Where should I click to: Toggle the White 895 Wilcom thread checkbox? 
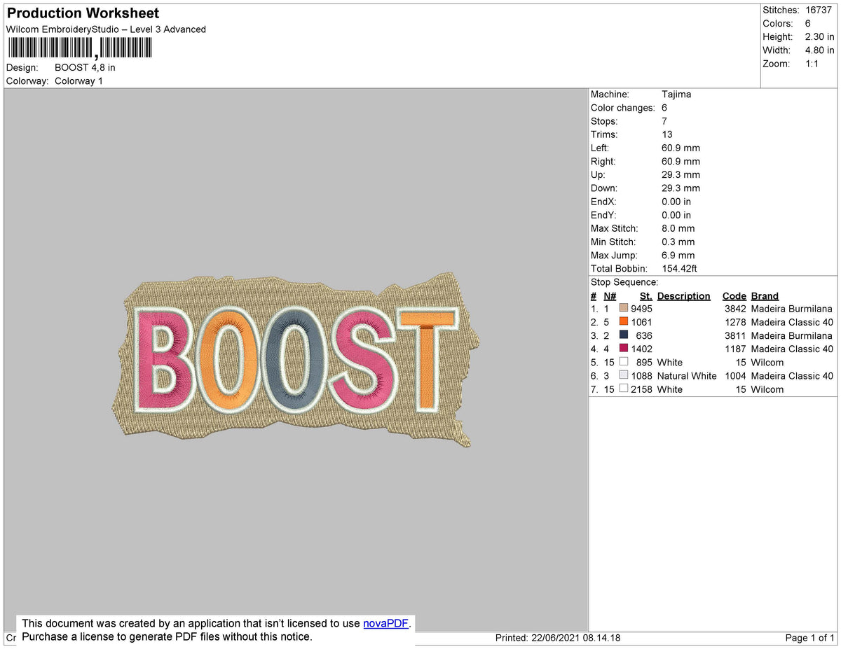click(622, 361)
